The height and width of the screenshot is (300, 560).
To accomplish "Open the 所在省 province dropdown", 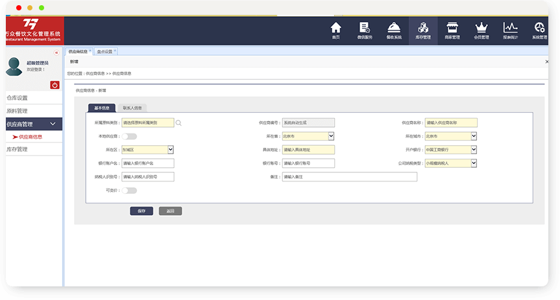I will click(331, 136).
